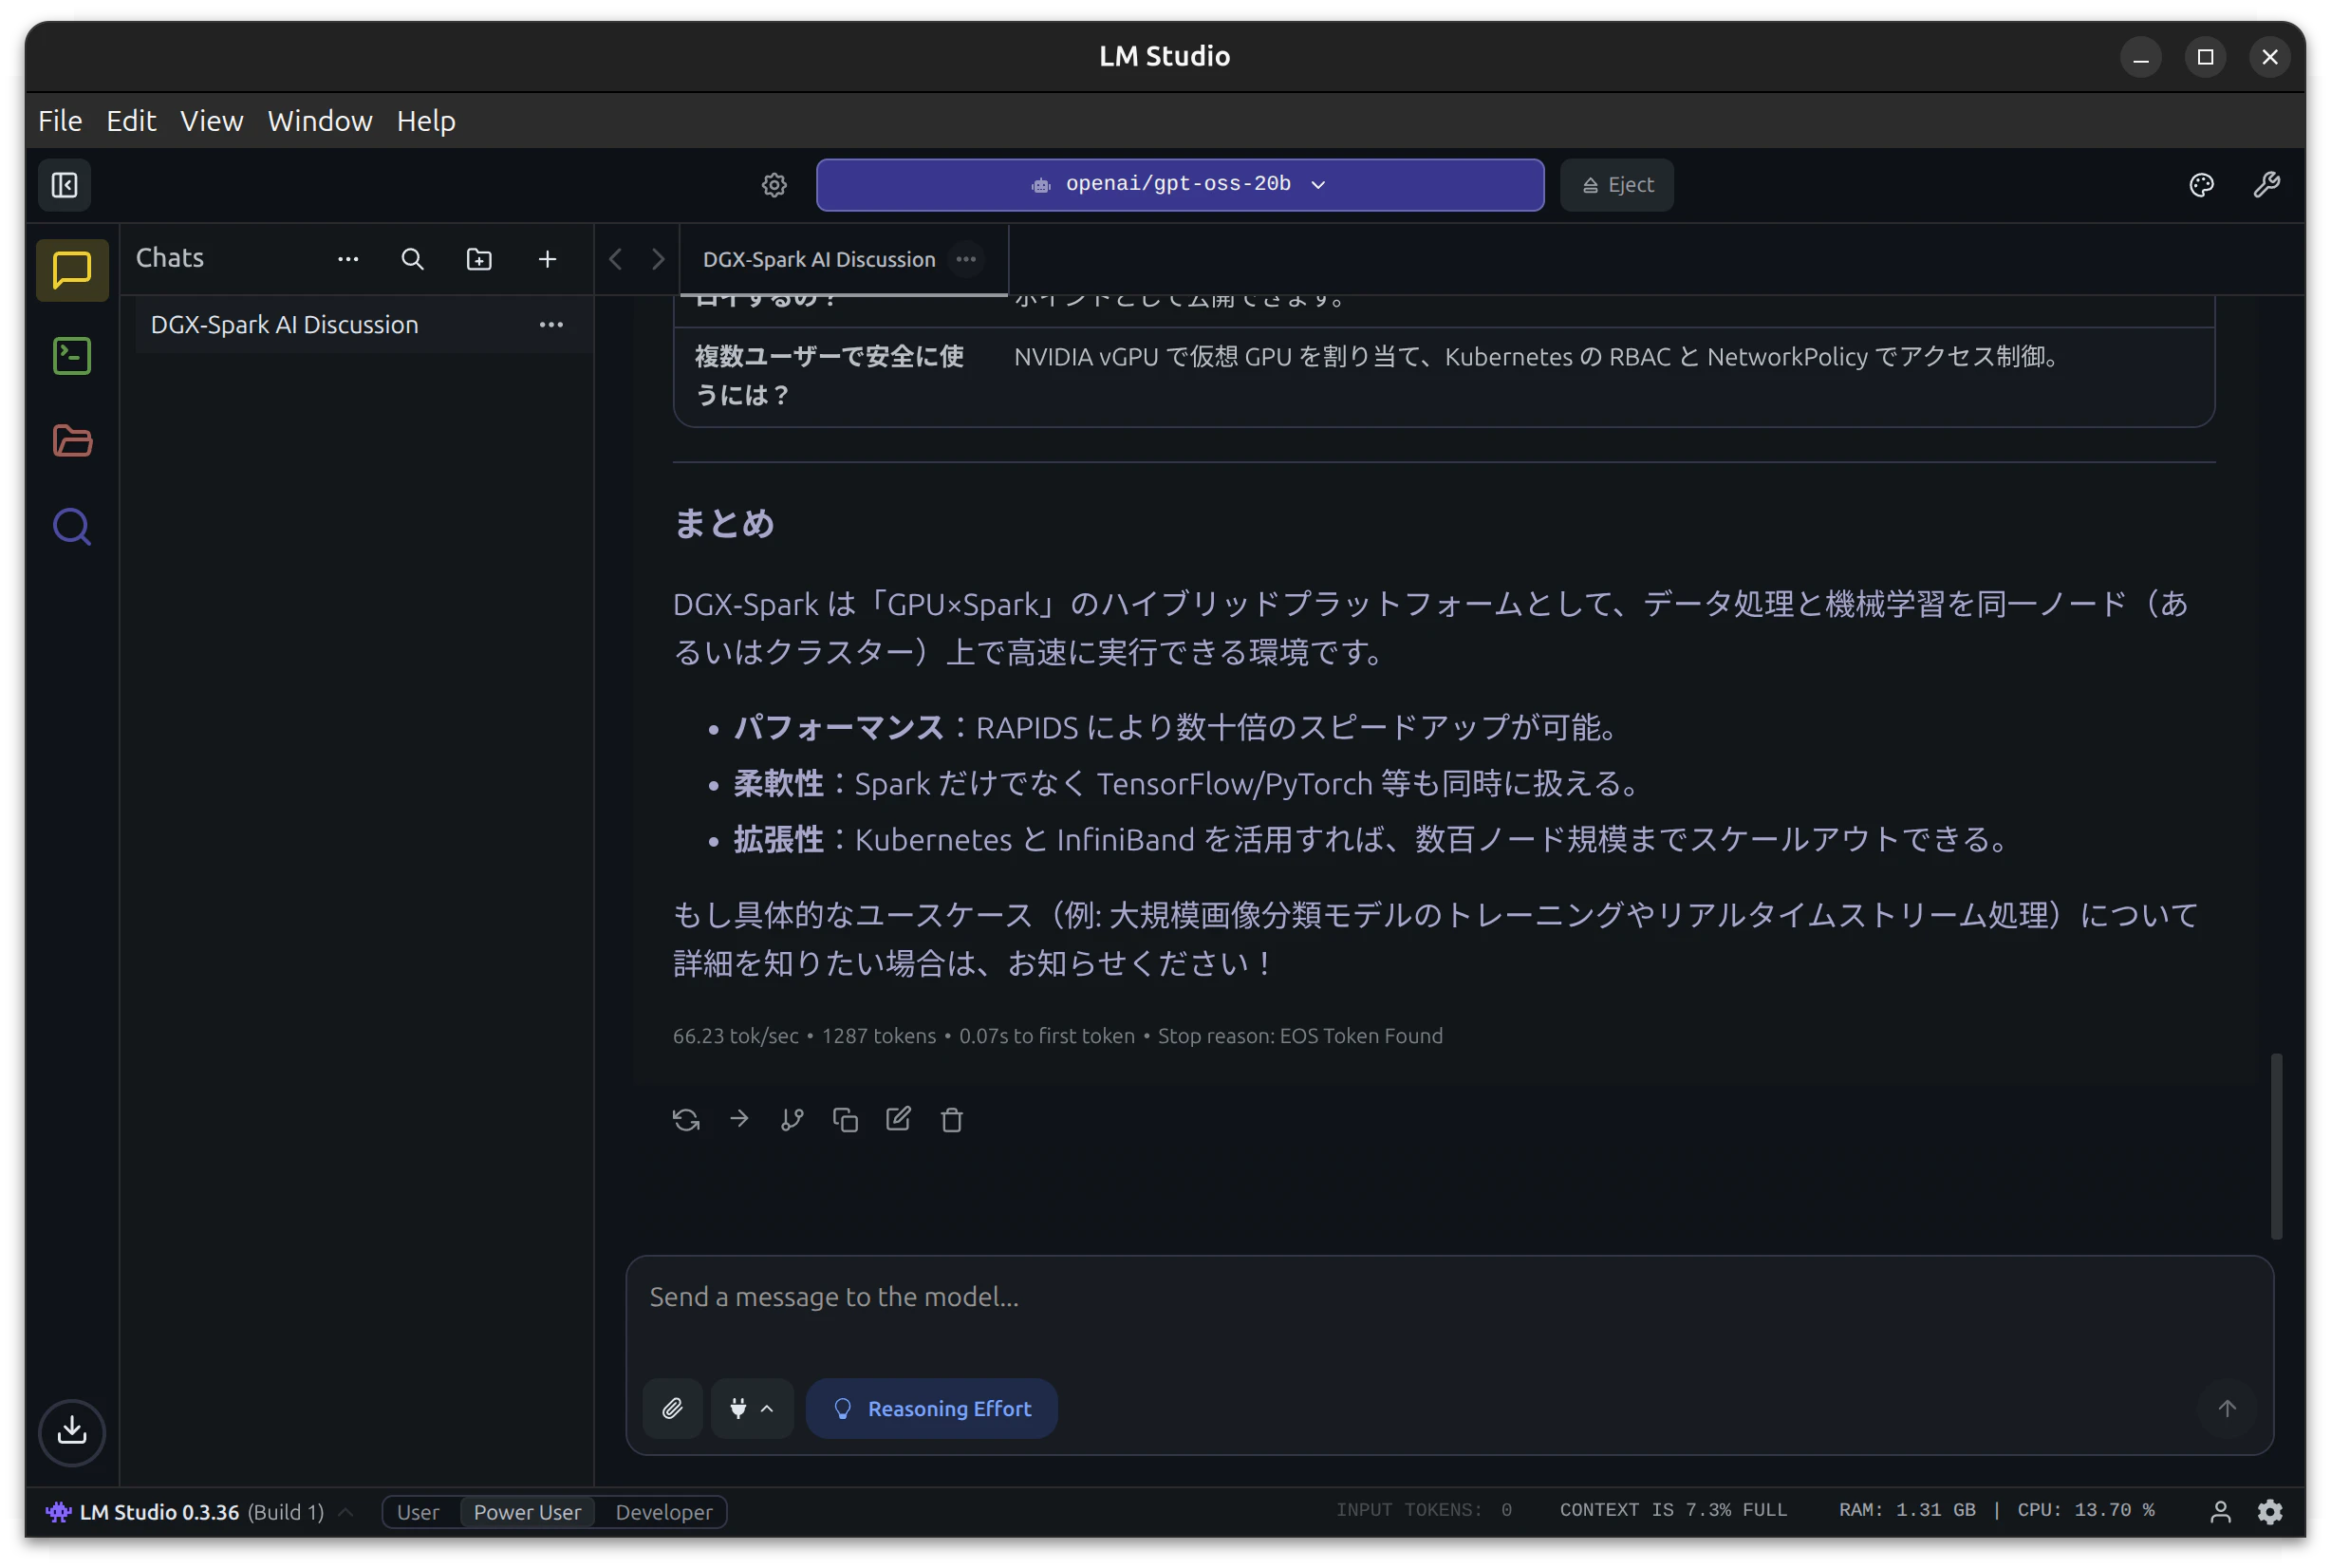Open the Help menu
The width and height of the screenshot is (2331, 1568).
click(426, 121)
